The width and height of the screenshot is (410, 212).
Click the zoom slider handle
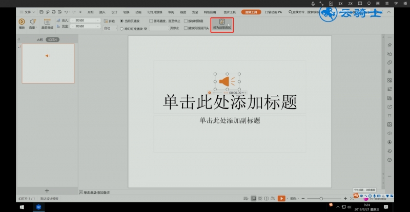pyautogui.click(x=321, y=199)
